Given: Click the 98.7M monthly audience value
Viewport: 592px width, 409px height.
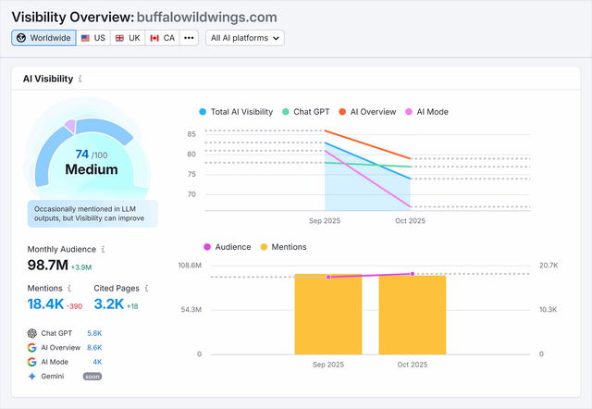Looking at the screenshot, I should [x=47, y=266].
